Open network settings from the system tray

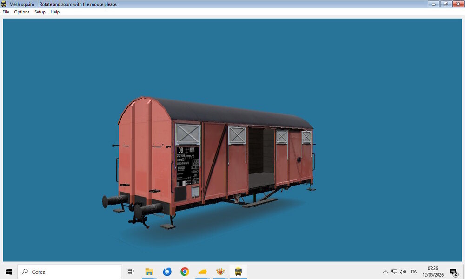coord(394,272)
